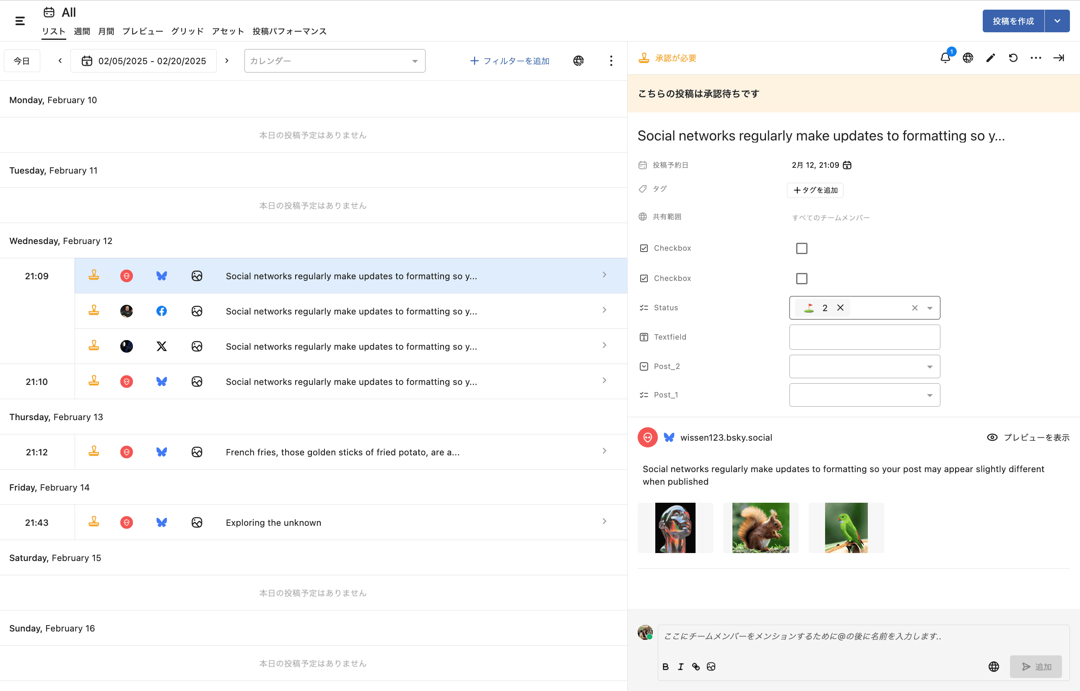Viewport: 1080px width, 691px height.
Task: Open the カレンダー dropdown
Action: coord(334,60)
